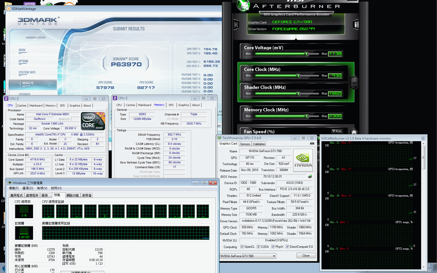Click the Close button in GPU-Z
The image size is (437, 273).
tap(306, 256)
